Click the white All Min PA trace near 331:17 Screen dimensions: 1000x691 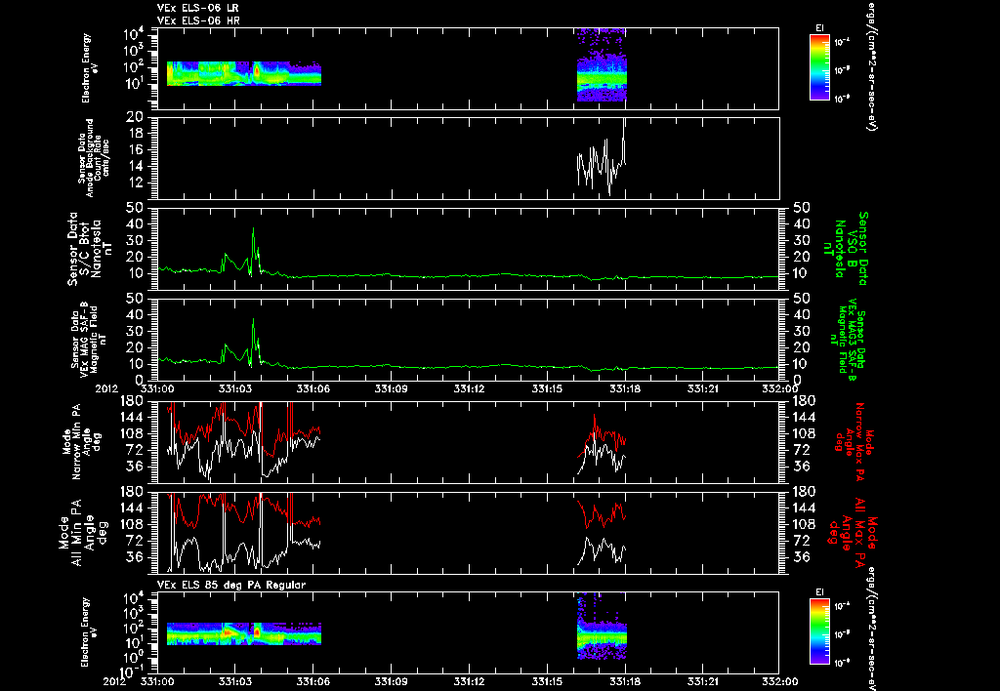pos(602,549)
